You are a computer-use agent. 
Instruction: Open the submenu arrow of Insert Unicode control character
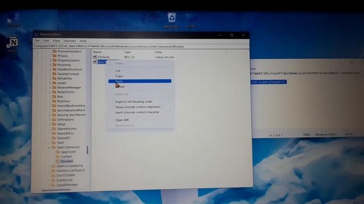pos(169,112)
